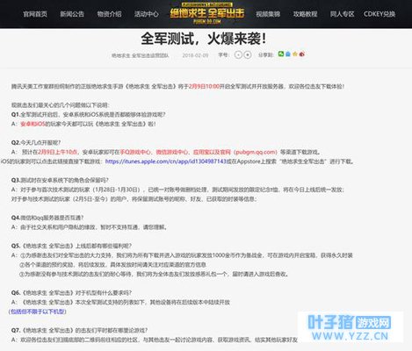Click the Q4 question about 微信和qq servers
412x351 pixels.
point(47,218)
